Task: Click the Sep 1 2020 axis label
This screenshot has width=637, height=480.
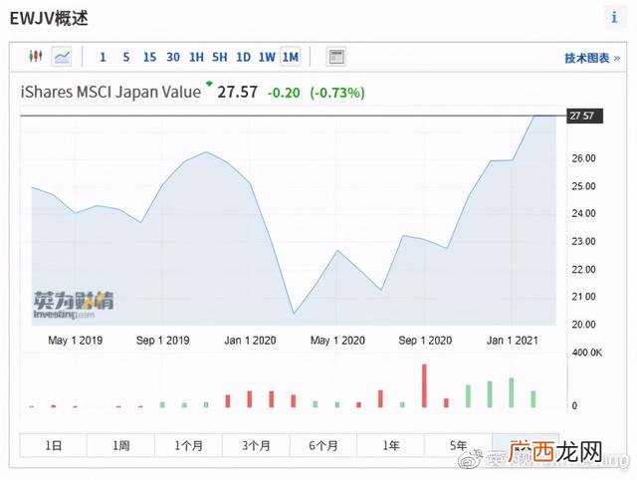Action: [425, 341]
